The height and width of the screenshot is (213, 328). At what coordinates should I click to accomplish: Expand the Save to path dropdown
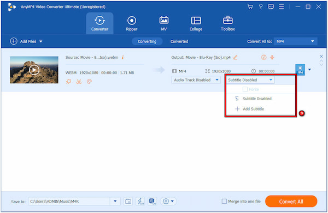115,202
